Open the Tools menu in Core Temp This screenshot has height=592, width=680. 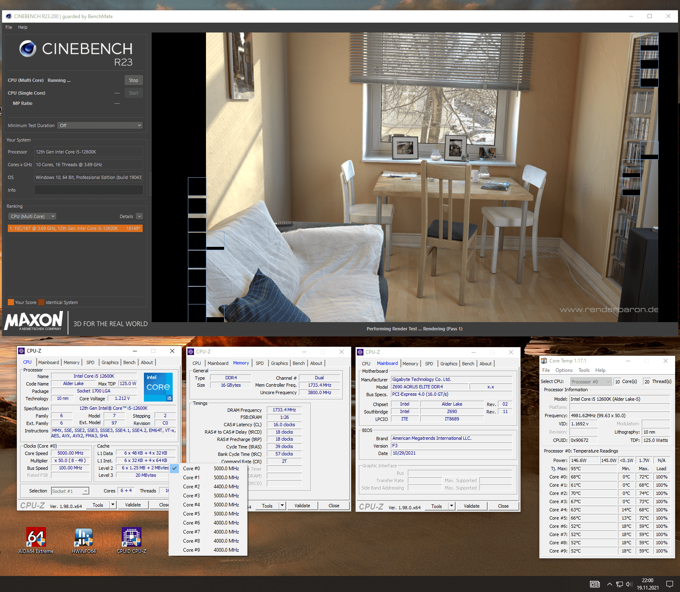pos(584,370)
